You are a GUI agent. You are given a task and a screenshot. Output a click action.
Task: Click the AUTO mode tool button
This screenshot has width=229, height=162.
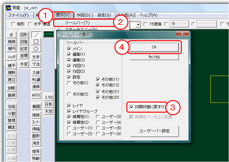point(36,95)
